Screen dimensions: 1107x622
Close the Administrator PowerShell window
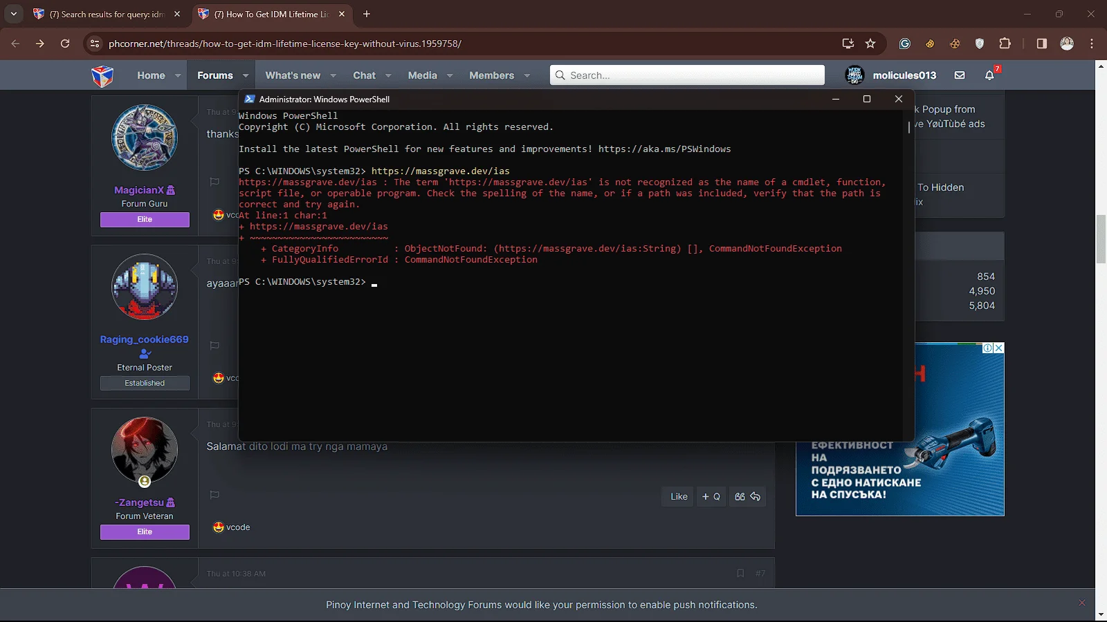[899, 99]
